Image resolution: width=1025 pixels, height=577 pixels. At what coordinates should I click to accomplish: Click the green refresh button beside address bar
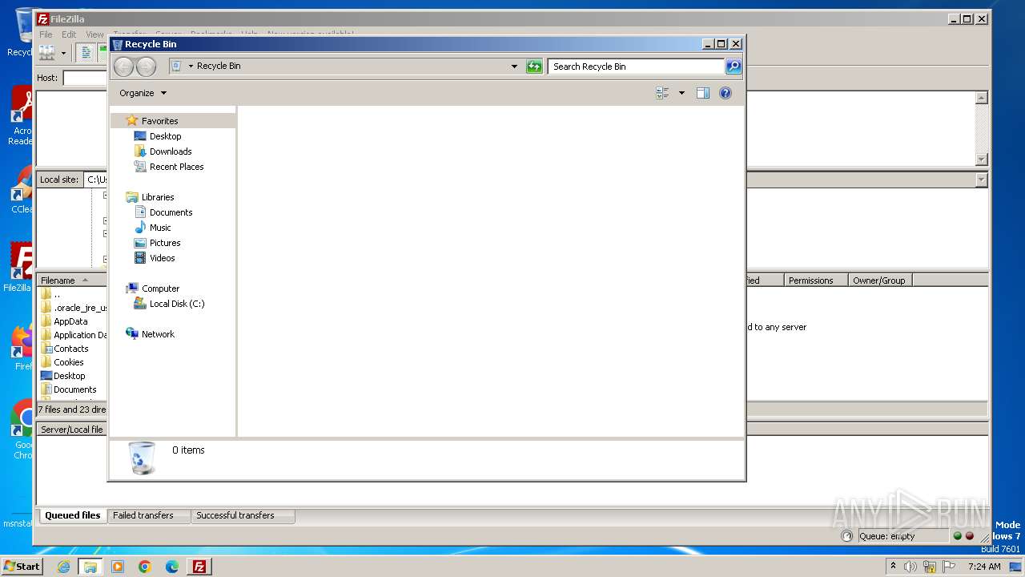tap(534, 67)
